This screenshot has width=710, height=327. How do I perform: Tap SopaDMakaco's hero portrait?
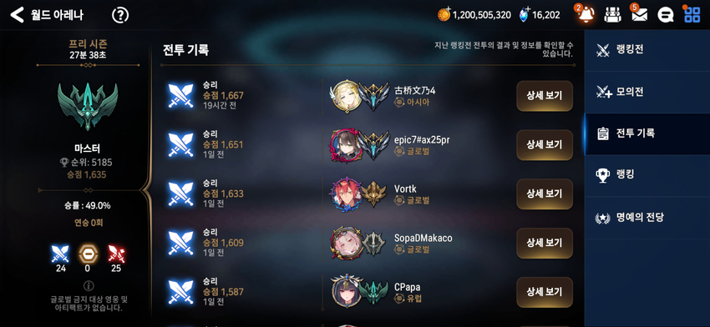(x=346, y=243)
